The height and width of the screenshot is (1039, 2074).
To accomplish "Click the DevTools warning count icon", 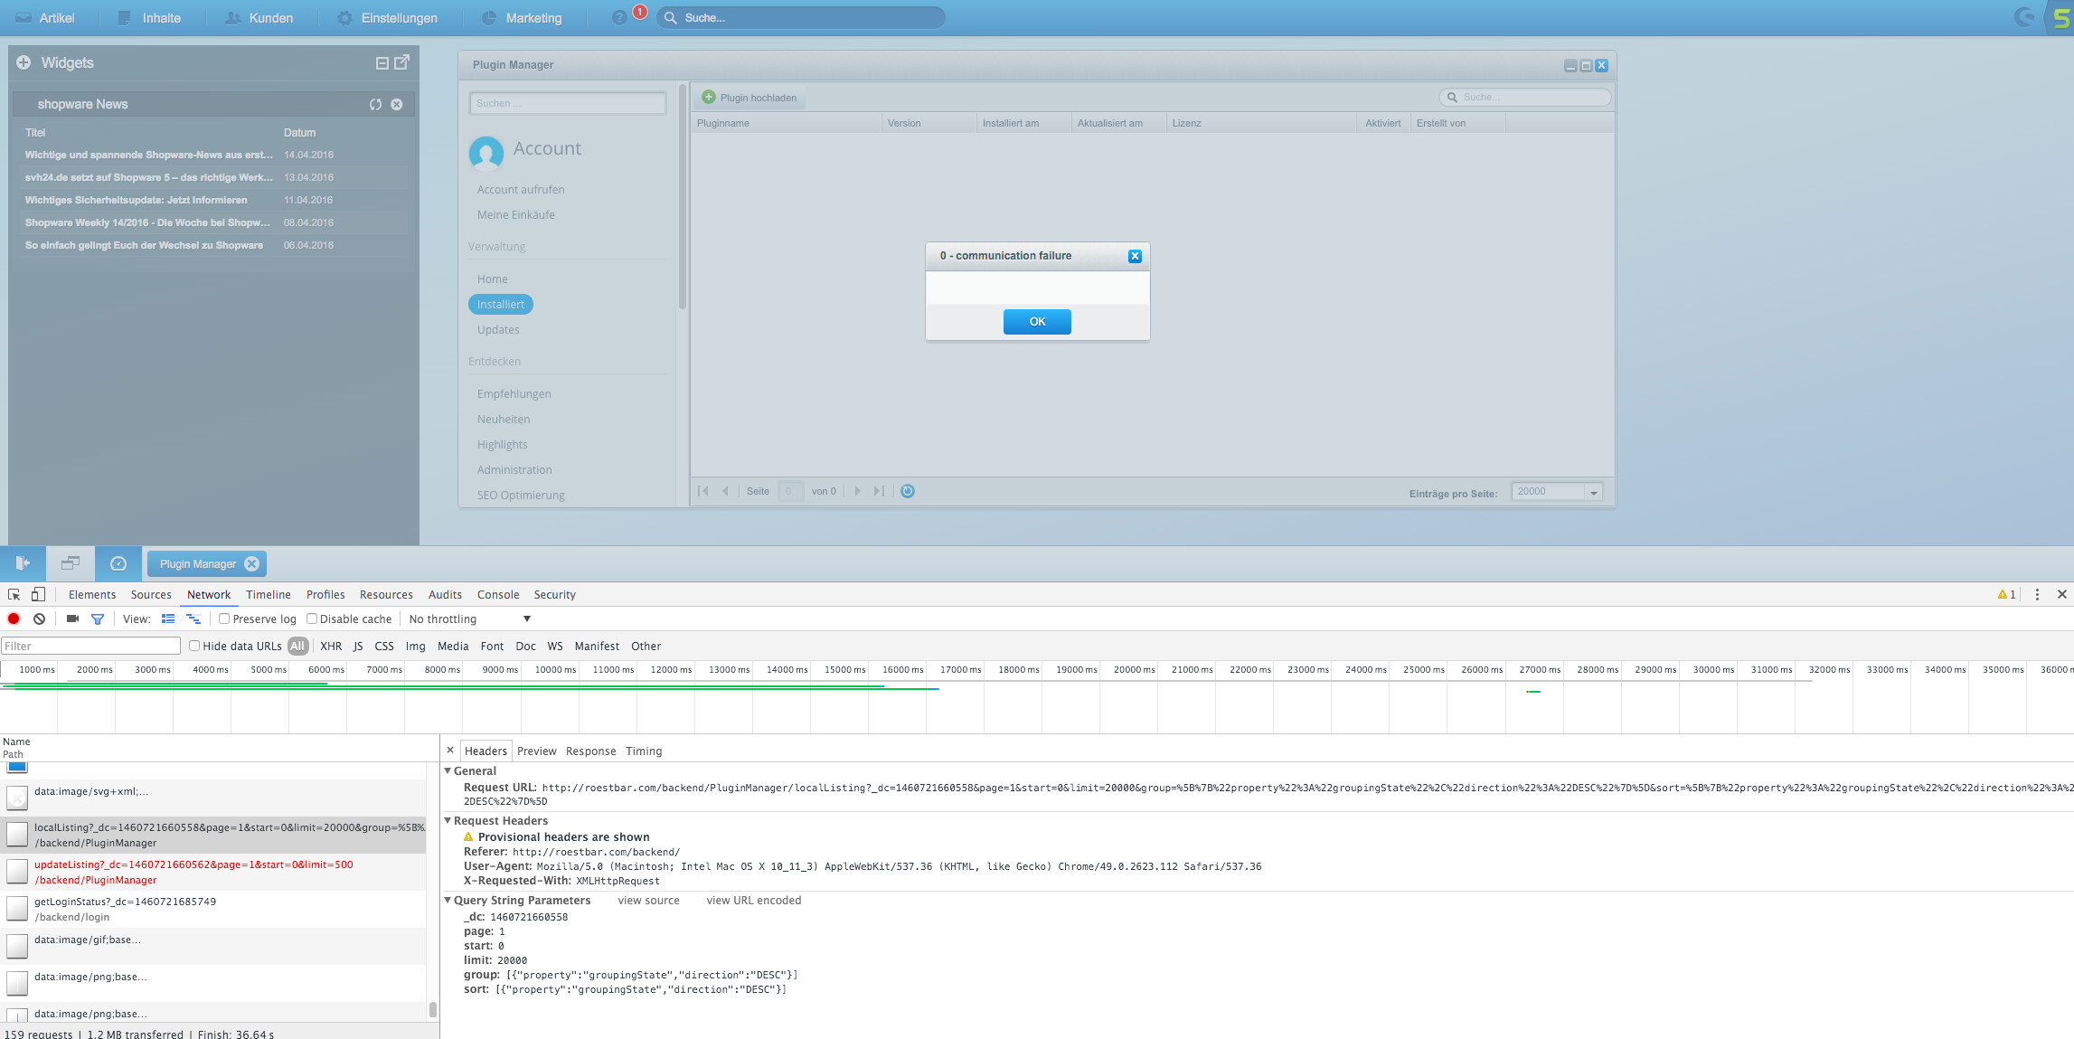I will (x=2006, y=594).
